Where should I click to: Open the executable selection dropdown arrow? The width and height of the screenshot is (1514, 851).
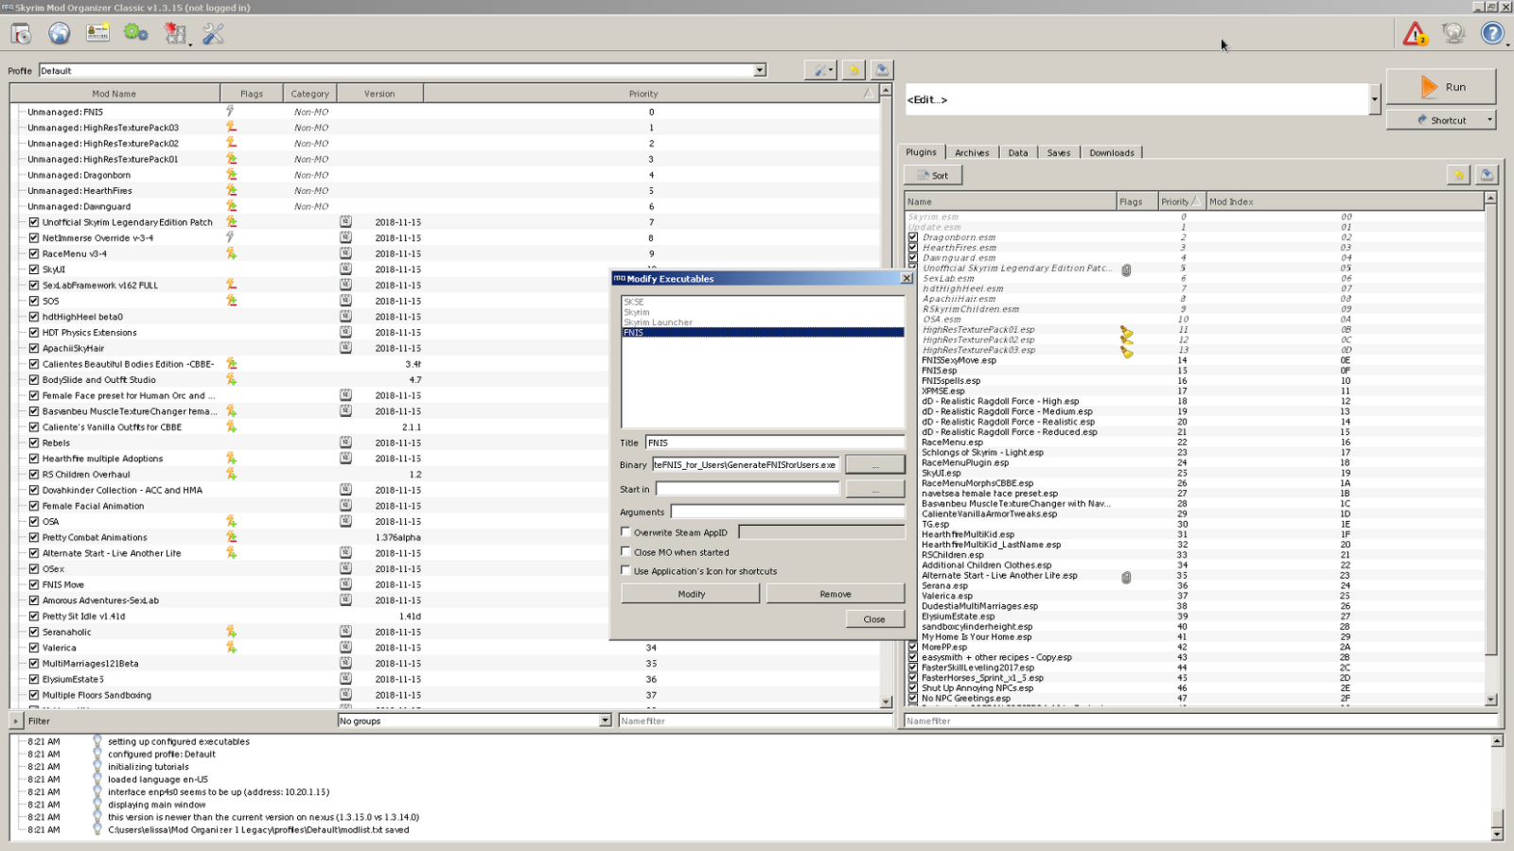point(1375,99)
